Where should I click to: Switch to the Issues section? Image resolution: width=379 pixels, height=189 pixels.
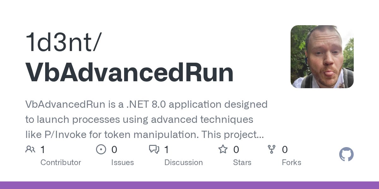[123, 163]
